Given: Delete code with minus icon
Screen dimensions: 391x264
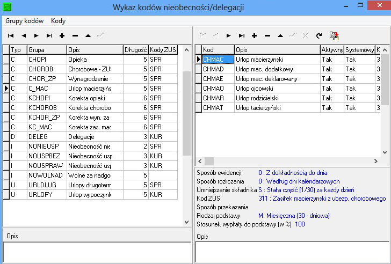Looking at the screenshot, I should [x=267, y=35].
